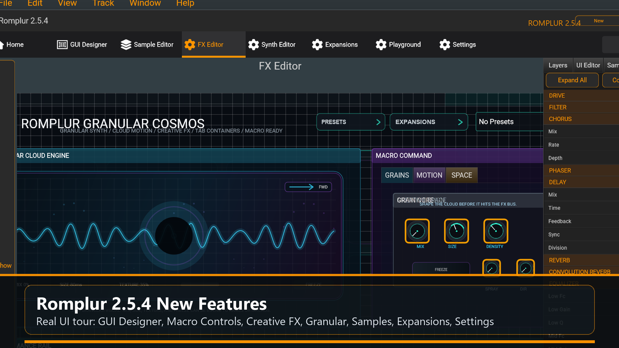This screenshot has height=348, width=619.
Task: Click the MIX knob in Macro Command
Action: coord(417,231)
